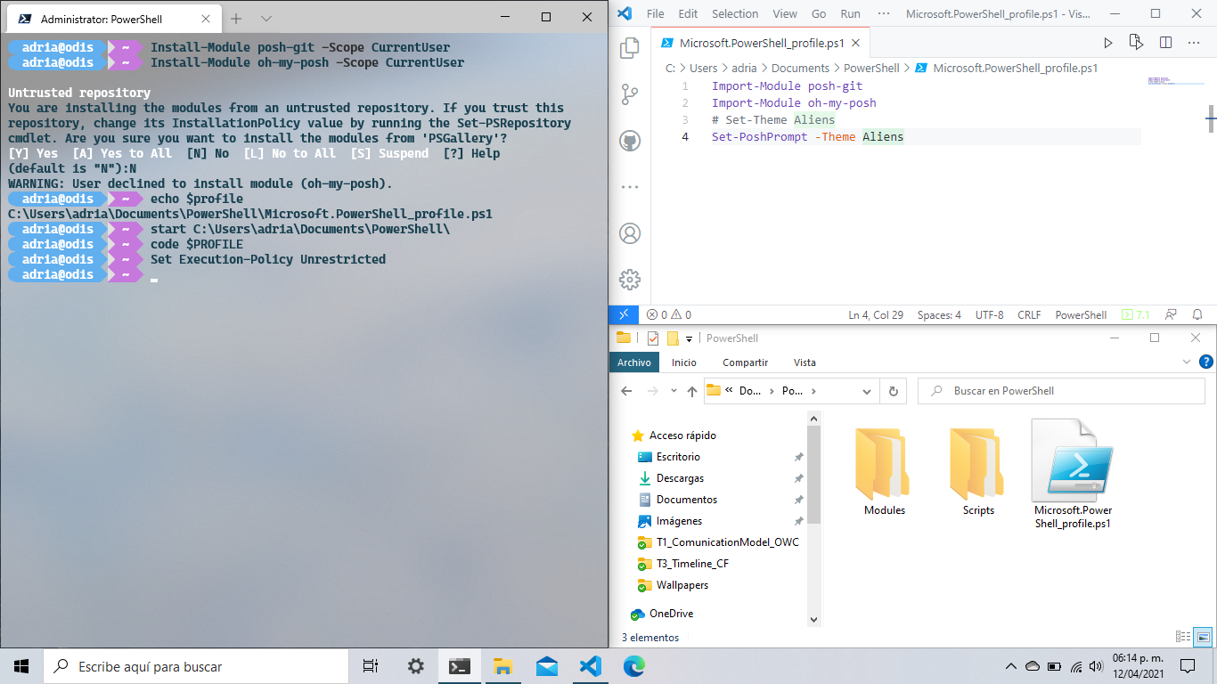The height and width of the screenshot is (684, 1217).
Task: Run the PowerShell script with the play icon
Action: (x=1108, y=43)
